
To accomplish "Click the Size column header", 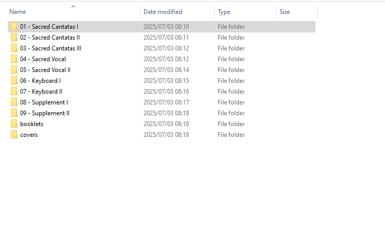I will pos(285,12).
